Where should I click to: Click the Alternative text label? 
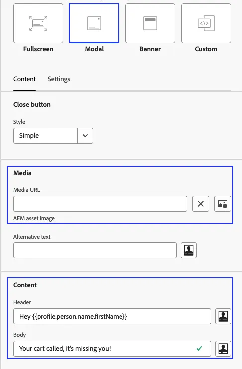tap(32, 237)
